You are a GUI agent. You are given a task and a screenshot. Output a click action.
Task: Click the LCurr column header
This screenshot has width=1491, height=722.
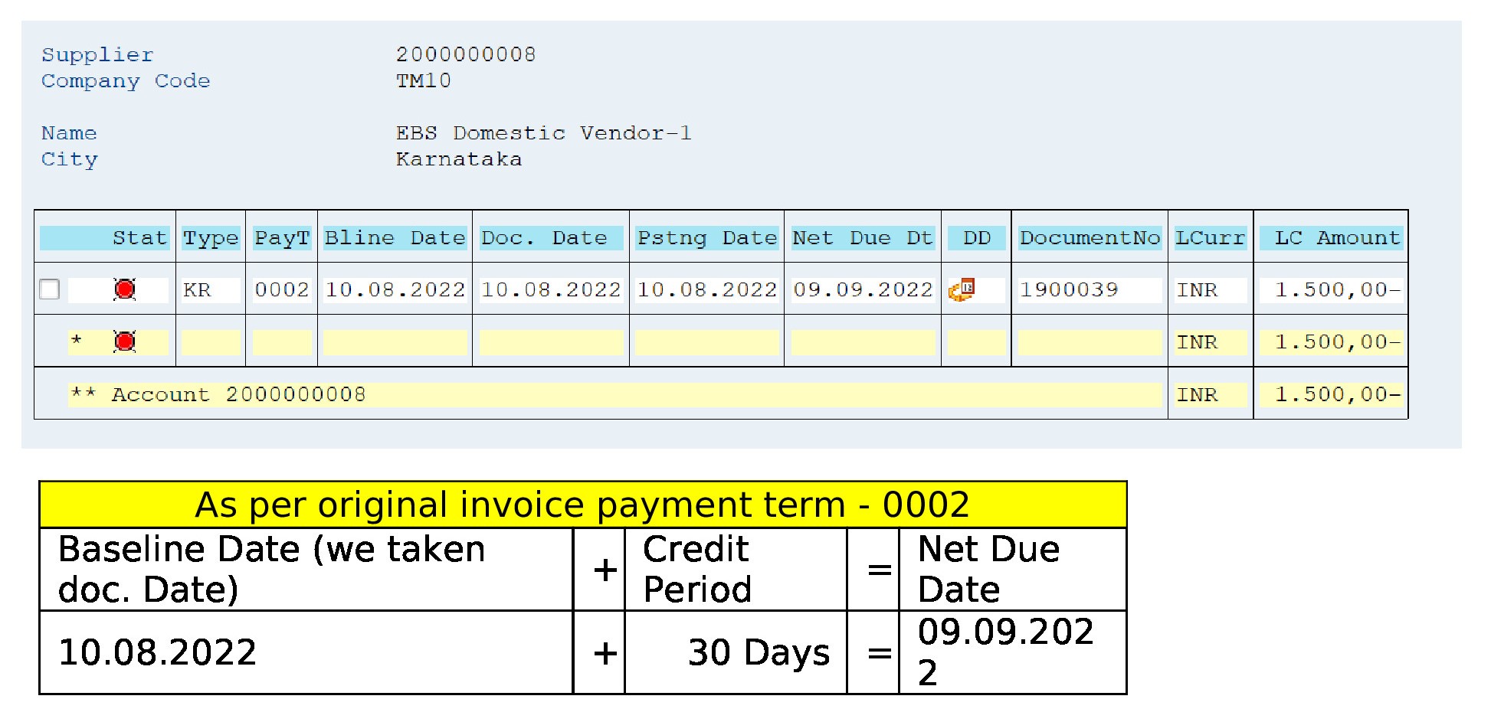tap(1210, 238)
